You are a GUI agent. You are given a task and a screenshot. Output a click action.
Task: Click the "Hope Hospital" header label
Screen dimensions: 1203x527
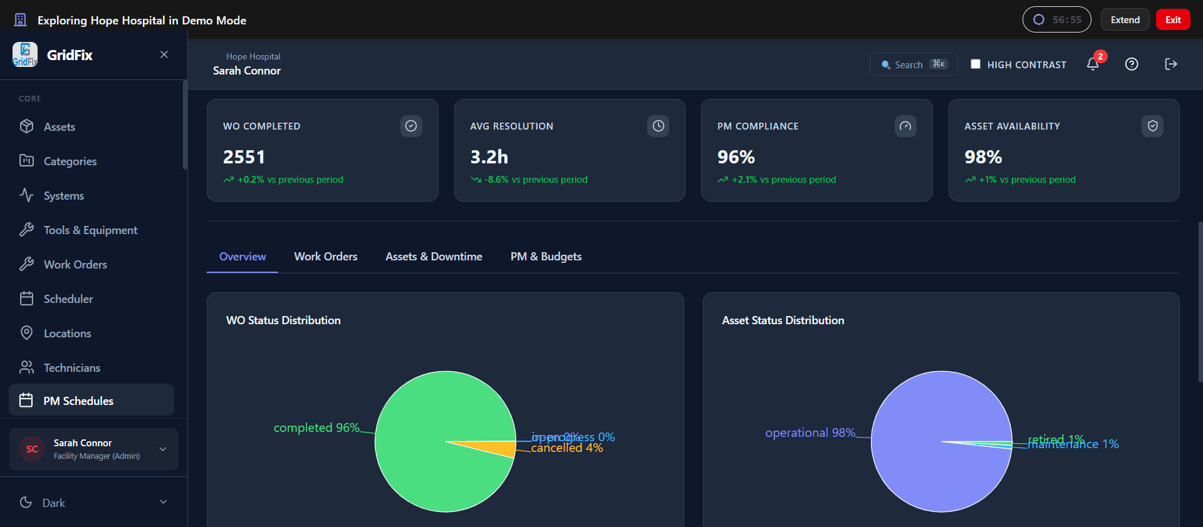253,56
